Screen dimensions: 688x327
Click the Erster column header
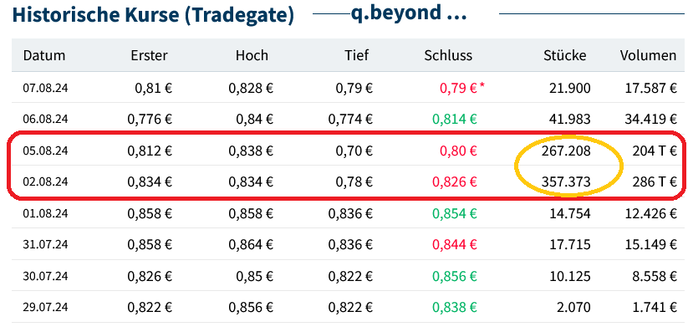tap(149, 55)
